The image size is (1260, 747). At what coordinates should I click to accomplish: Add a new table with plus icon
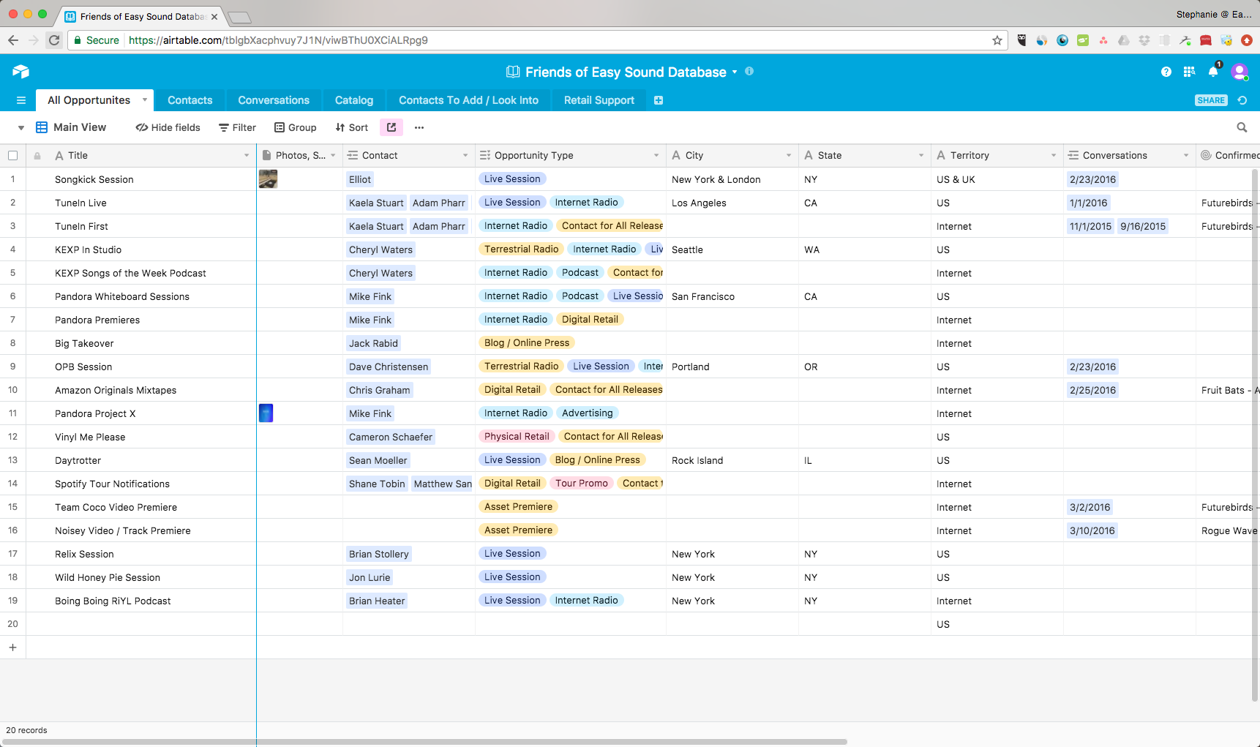pos(659,100)
